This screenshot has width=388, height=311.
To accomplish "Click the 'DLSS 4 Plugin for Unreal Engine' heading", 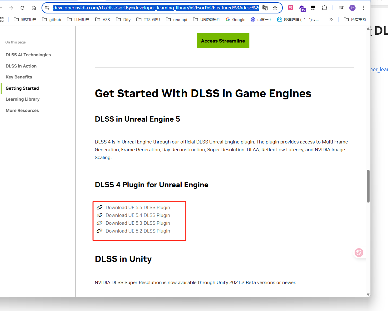I will pos(151,185).
